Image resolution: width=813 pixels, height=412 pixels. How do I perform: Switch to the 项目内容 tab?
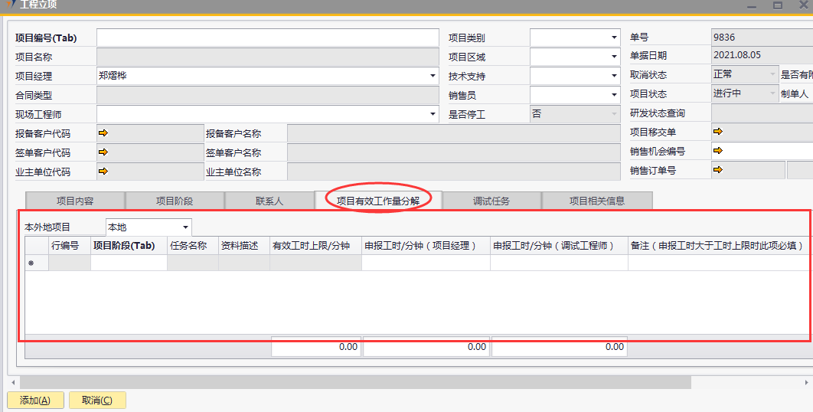pyautogui.click(x=75, y=201)
